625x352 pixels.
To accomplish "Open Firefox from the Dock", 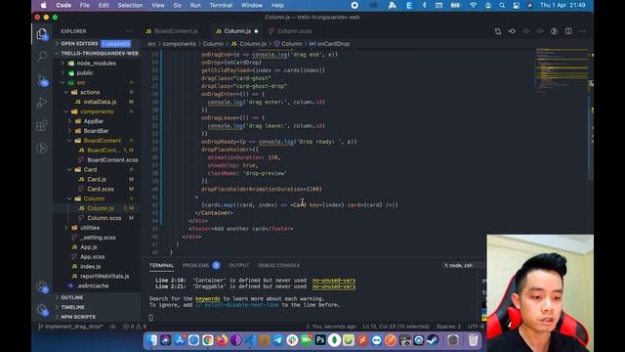I will click(222, 340).
